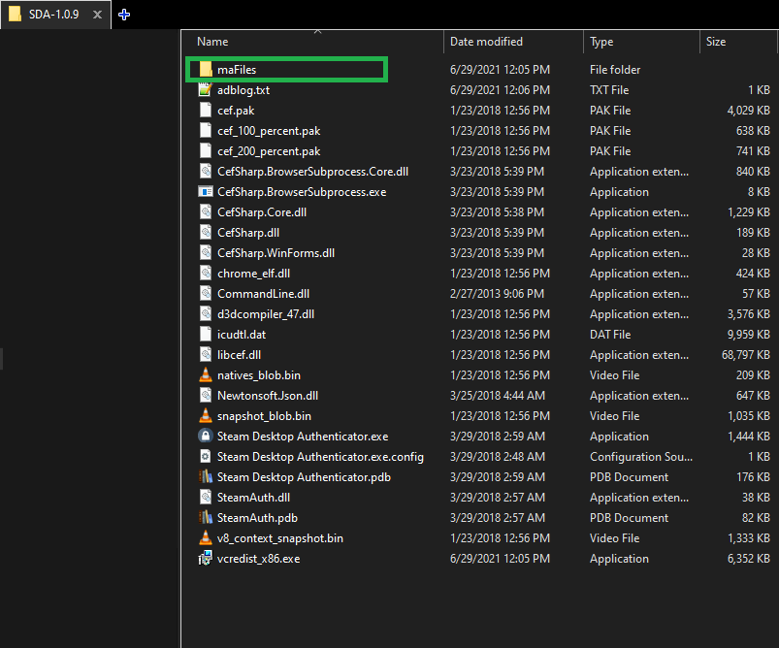
Task: Select the adblog.txt notepad icon
Action: [206, 90]
